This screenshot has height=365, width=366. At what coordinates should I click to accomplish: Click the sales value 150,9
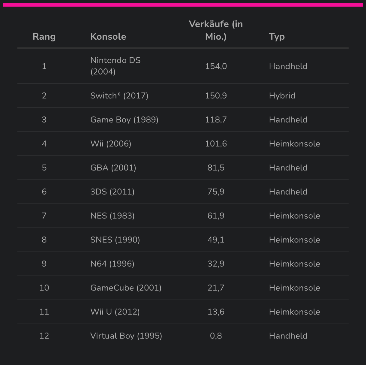[216, 96]
